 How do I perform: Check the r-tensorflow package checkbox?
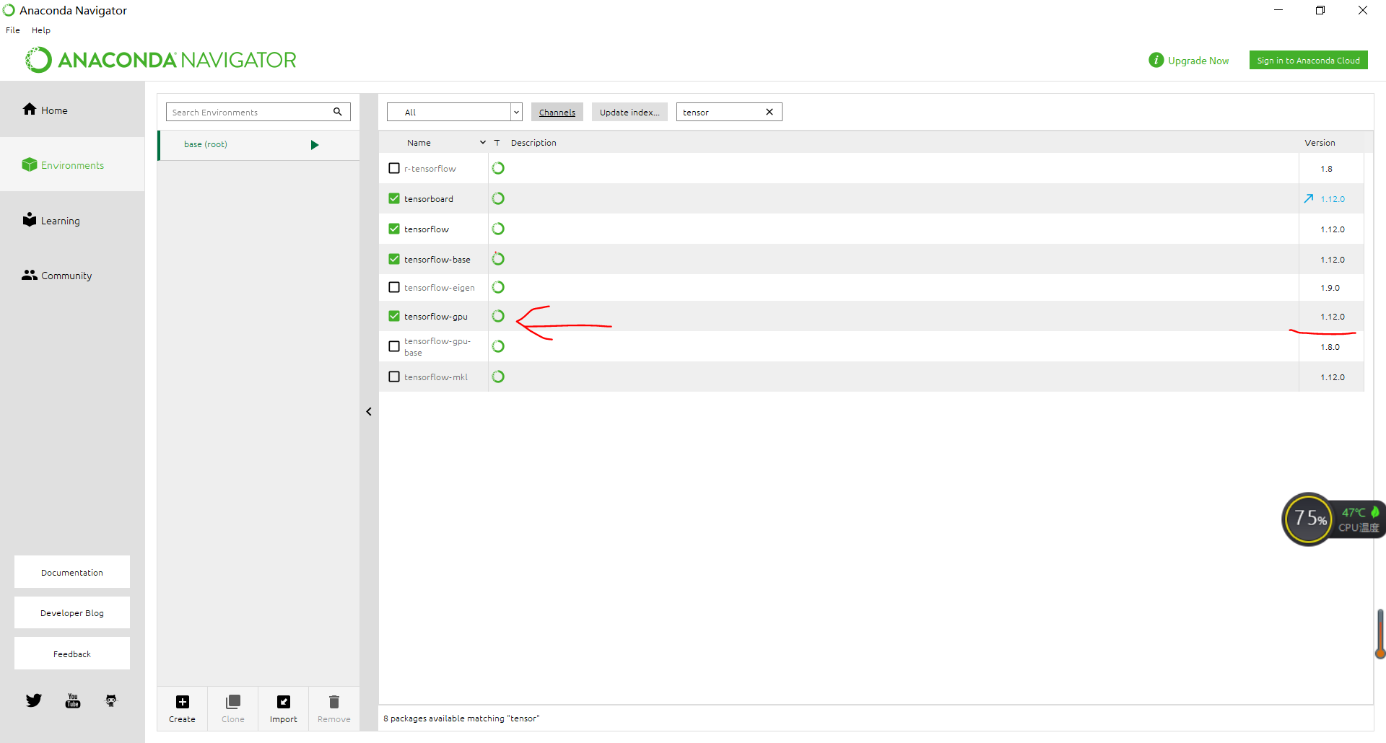point(394,168)
